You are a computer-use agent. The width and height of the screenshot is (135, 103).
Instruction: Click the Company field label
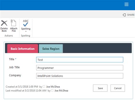pos(15,75)
